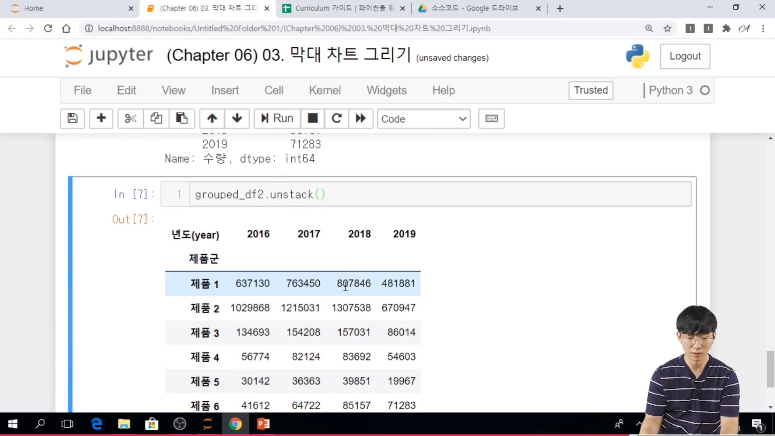
Task: Click the Logout button
Action: [x=685, y=56]
